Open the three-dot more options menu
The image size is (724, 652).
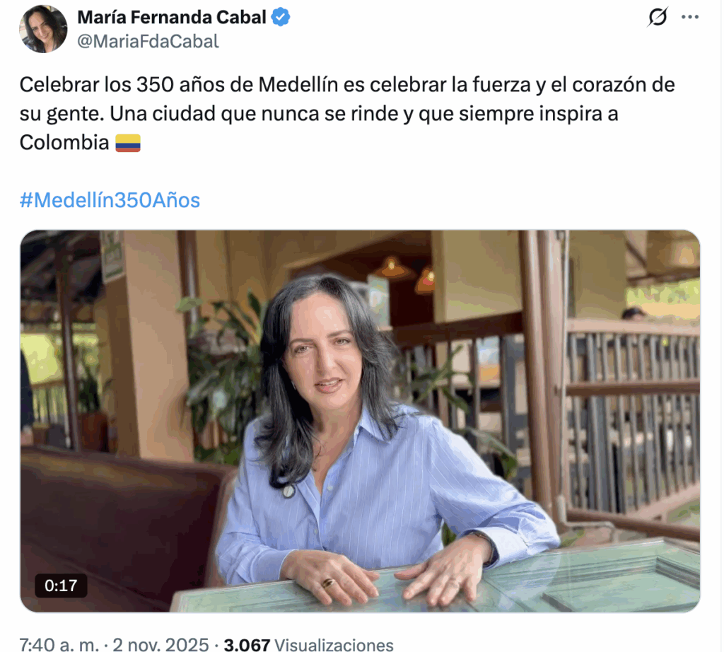pos(690,17)
